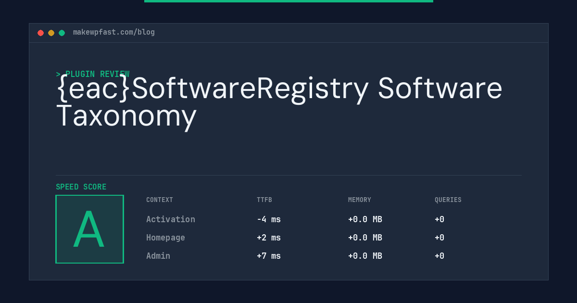577x303 pixels.
Task: Click the {eac}SoftwareRegistry Software Taxonomy title
Action: pyautogui.click(x=279, y=102)
